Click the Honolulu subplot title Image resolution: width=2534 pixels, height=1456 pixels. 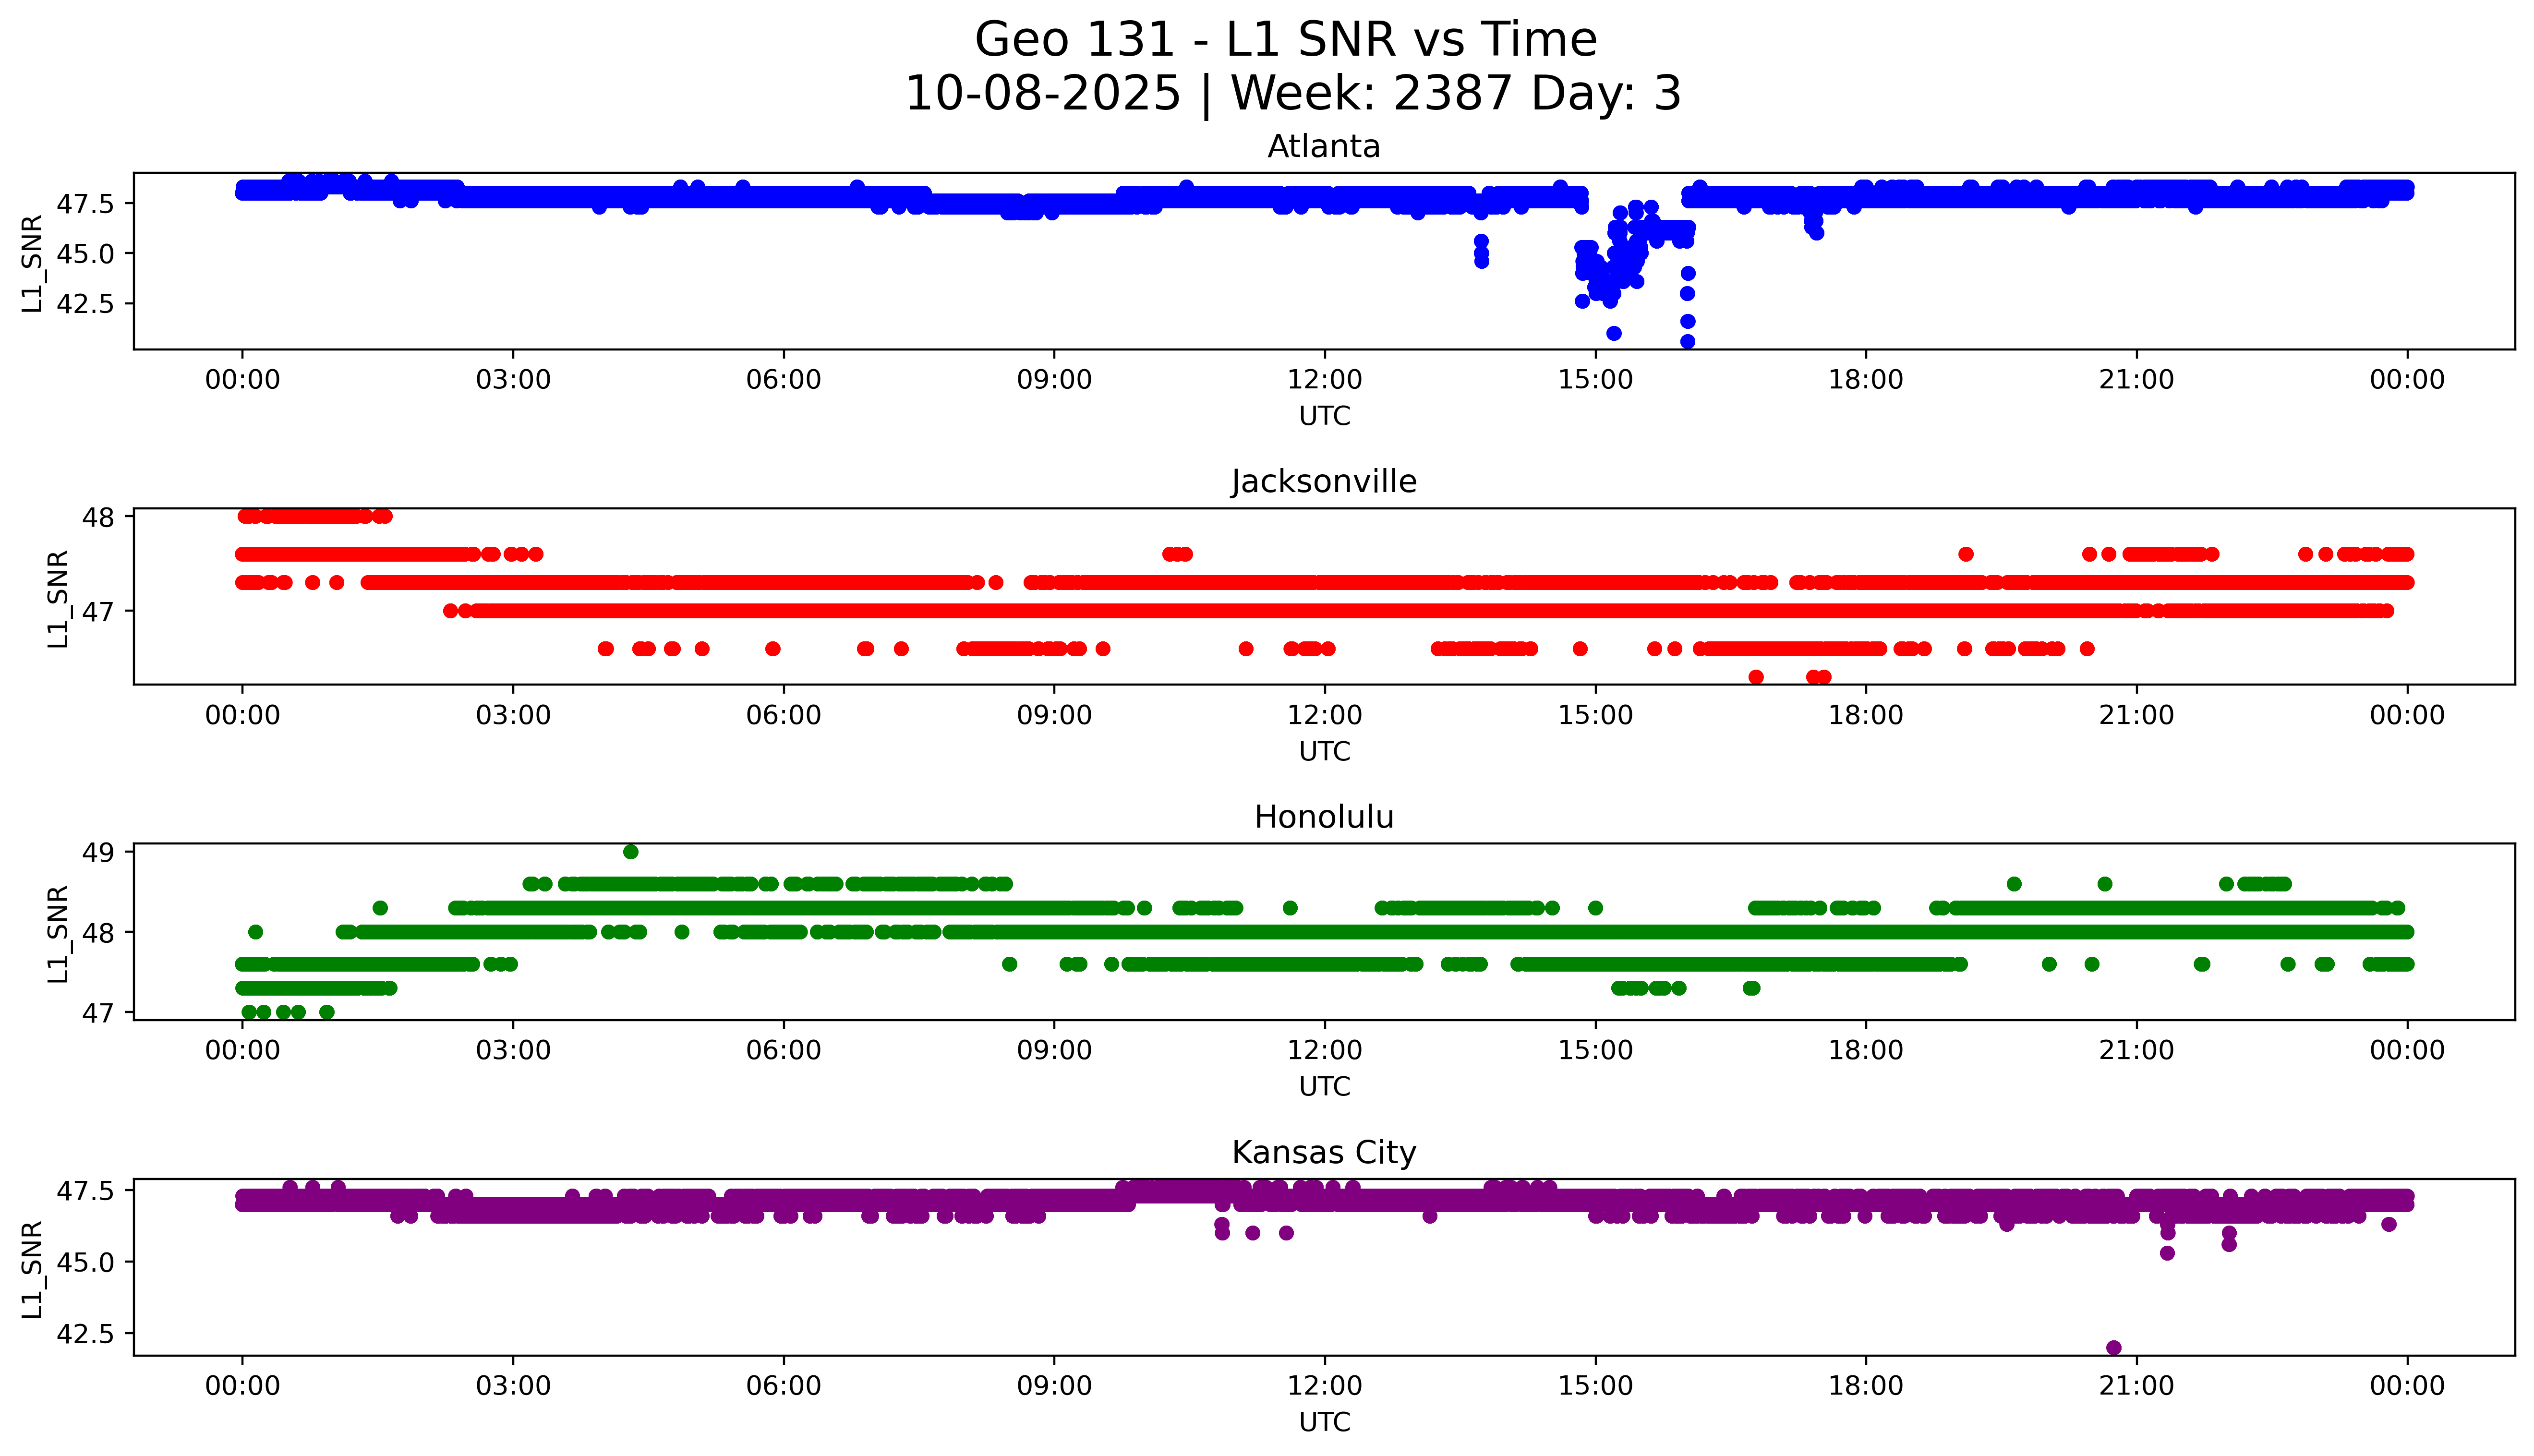pyautogui.click(x=1323, y=817)
